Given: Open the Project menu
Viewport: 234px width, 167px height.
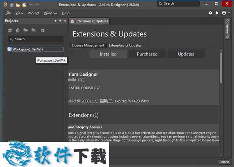Looking at the screenshot, I should (x=34, y=13).
